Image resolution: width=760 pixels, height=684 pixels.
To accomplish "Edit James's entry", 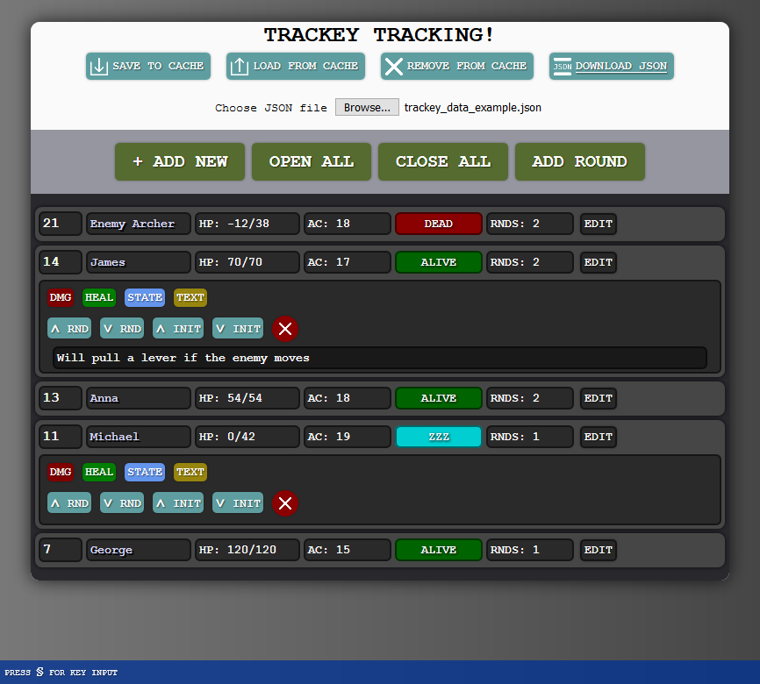I will 599,262.
